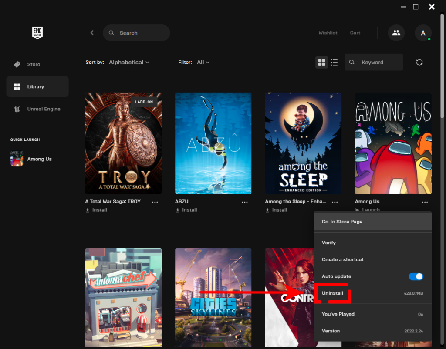Viewport: 446px width, 349px height.
Task: Click the Among Us quick launch icon
Action: (x=17, y=159)
